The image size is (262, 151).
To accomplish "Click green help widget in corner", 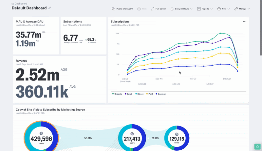I will pos(257,147).
